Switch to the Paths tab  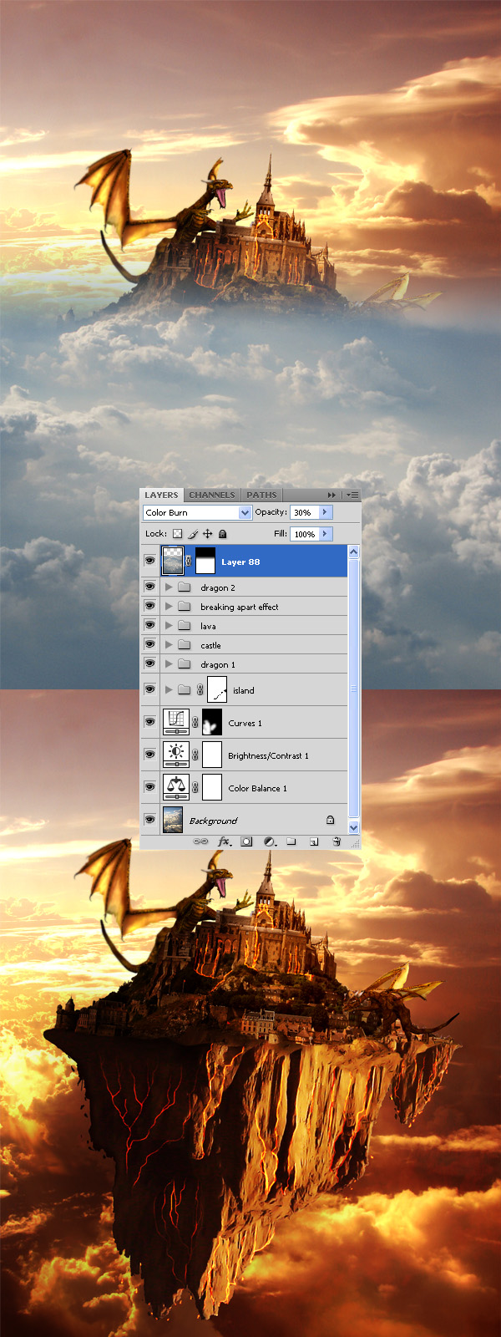pos(261,495)
